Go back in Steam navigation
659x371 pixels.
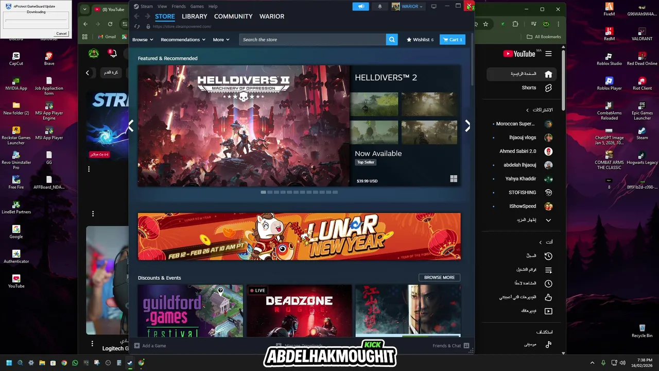136,16
